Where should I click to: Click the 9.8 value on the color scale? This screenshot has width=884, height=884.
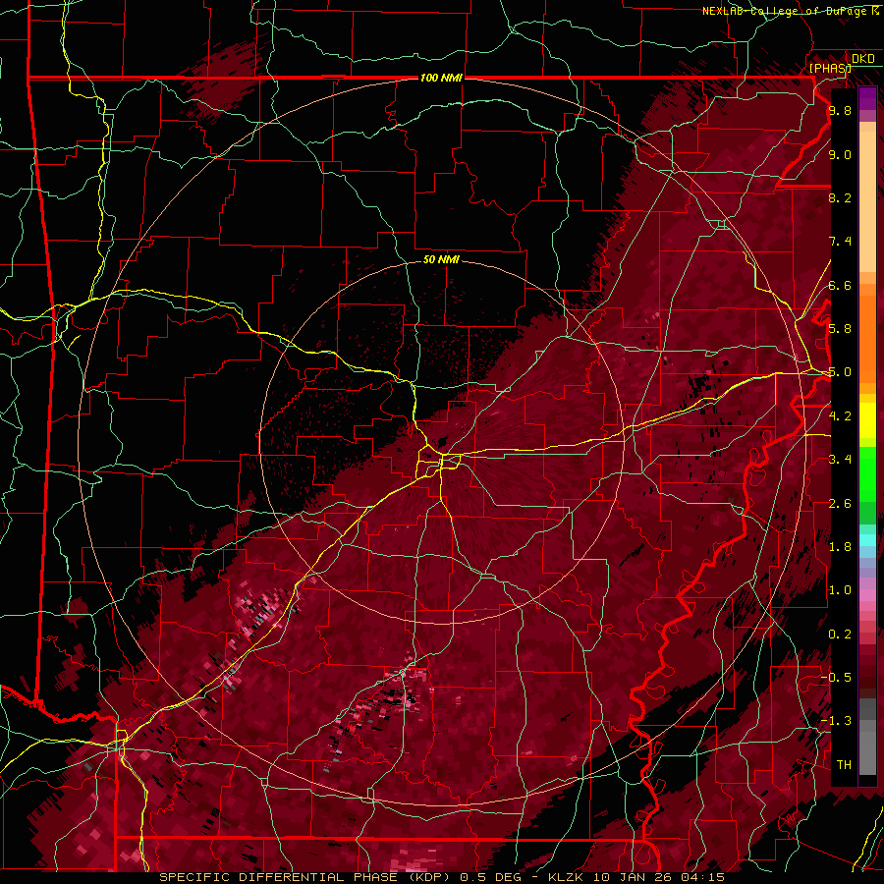[x=840, y=110]
